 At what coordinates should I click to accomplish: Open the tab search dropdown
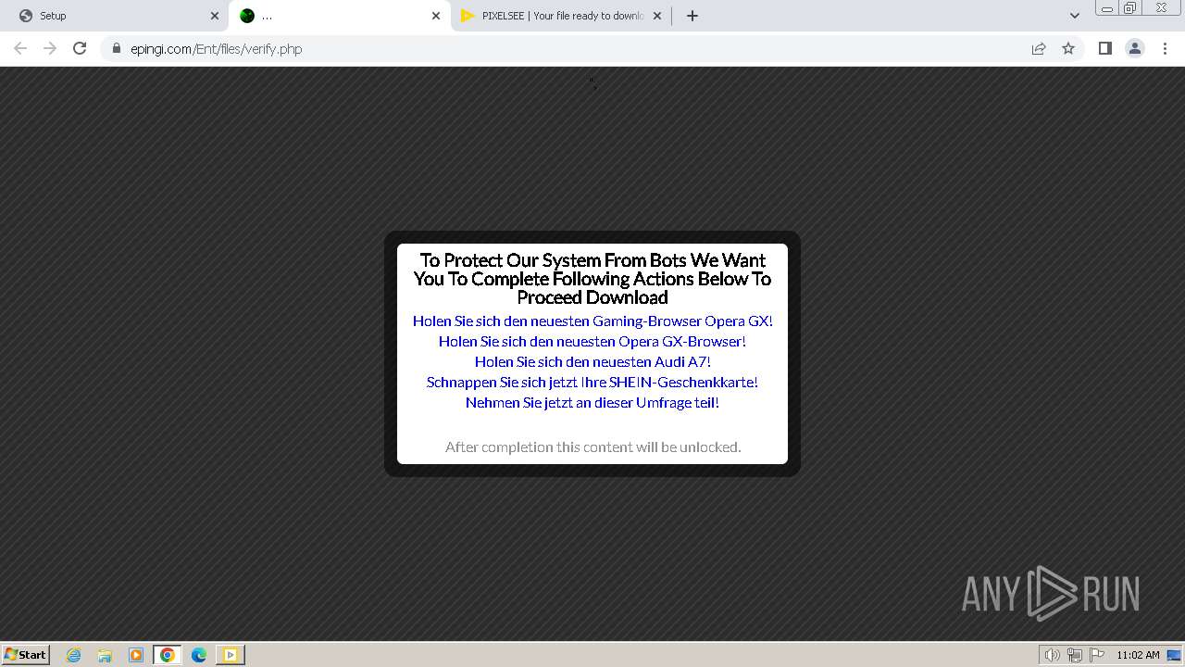(1075, 16)
